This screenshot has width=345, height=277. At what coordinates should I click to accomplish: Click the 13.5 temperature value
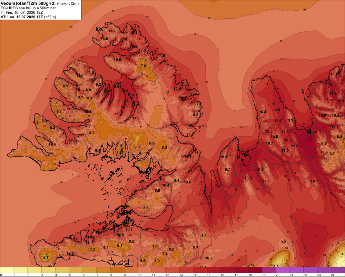click(88, 111)
